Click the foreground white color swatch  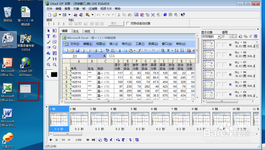49,72
